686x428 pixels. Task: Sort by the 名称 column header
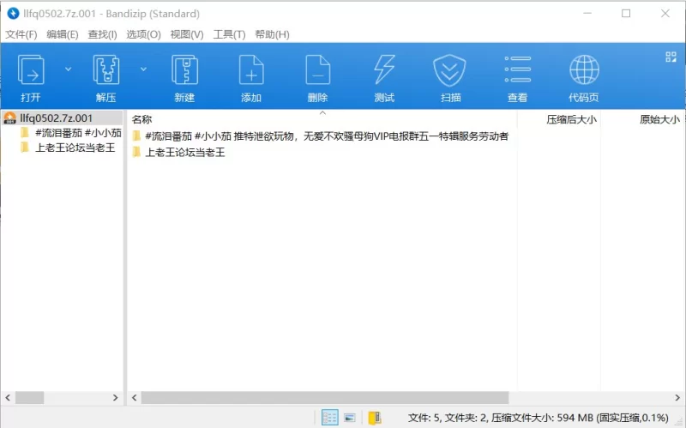(141, 119)
